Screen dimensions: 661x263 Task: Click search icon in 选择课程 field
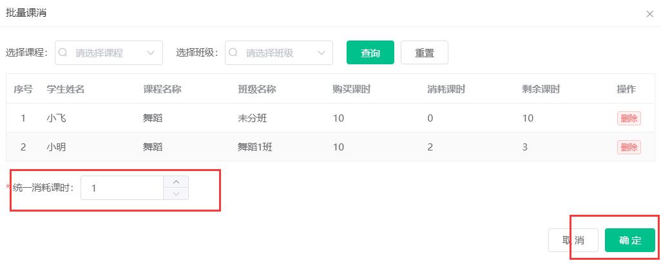pyautogui.click(x=62, y=53)
